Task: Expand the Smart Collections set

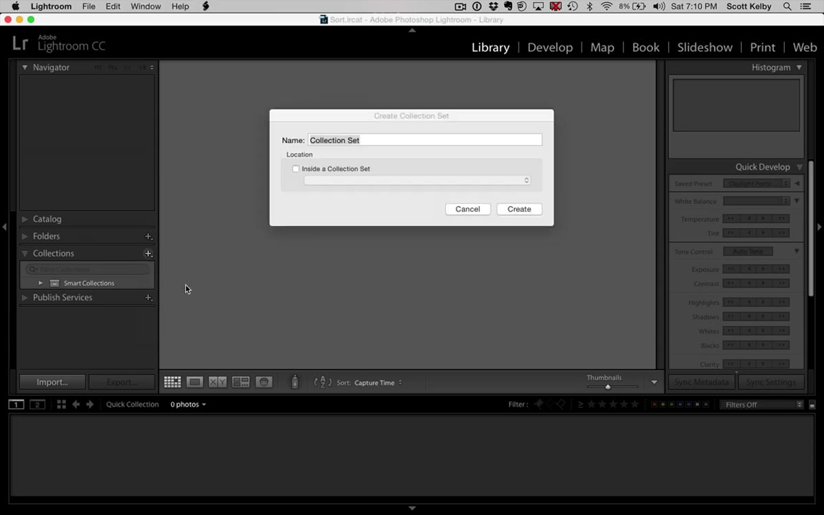Action: click(41, 283)
